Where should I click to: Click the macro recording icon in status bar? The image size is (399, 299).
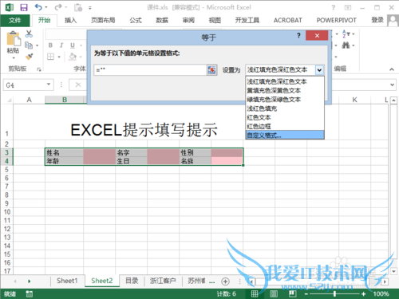(x=29, y=293)
